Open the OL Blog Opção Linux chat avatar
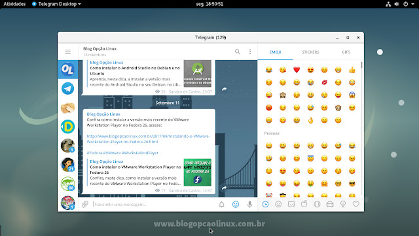The image size is (419, 236). click(67, 69)
